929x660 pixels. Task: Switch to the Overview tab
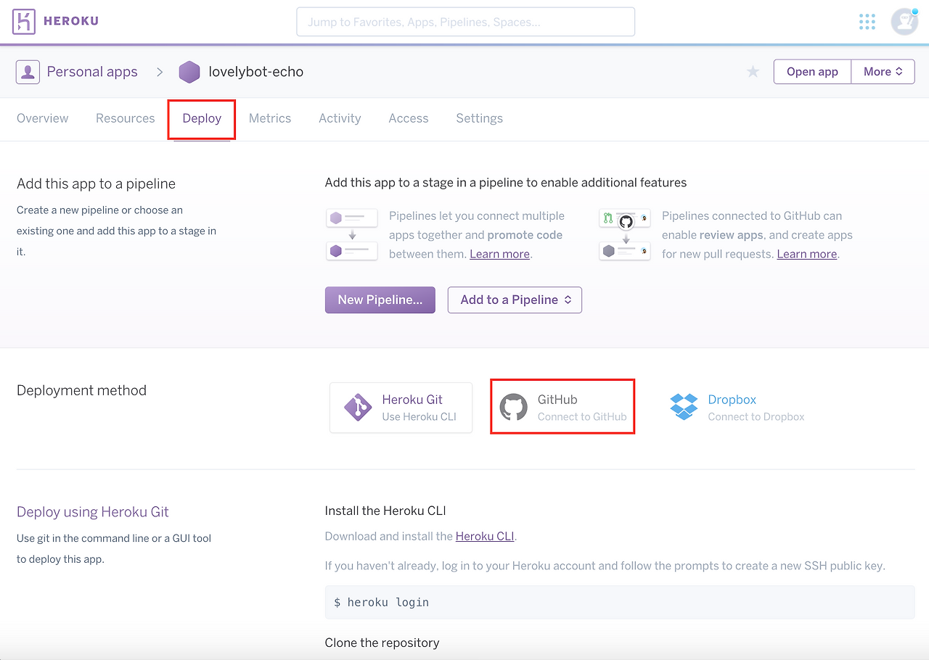point(43,118)
